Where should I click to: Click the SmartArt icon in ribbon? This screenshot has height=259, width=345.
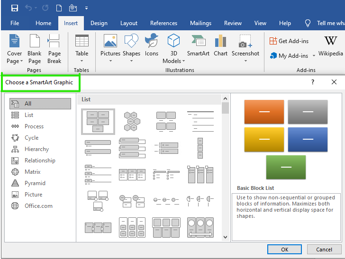[198, 45]
